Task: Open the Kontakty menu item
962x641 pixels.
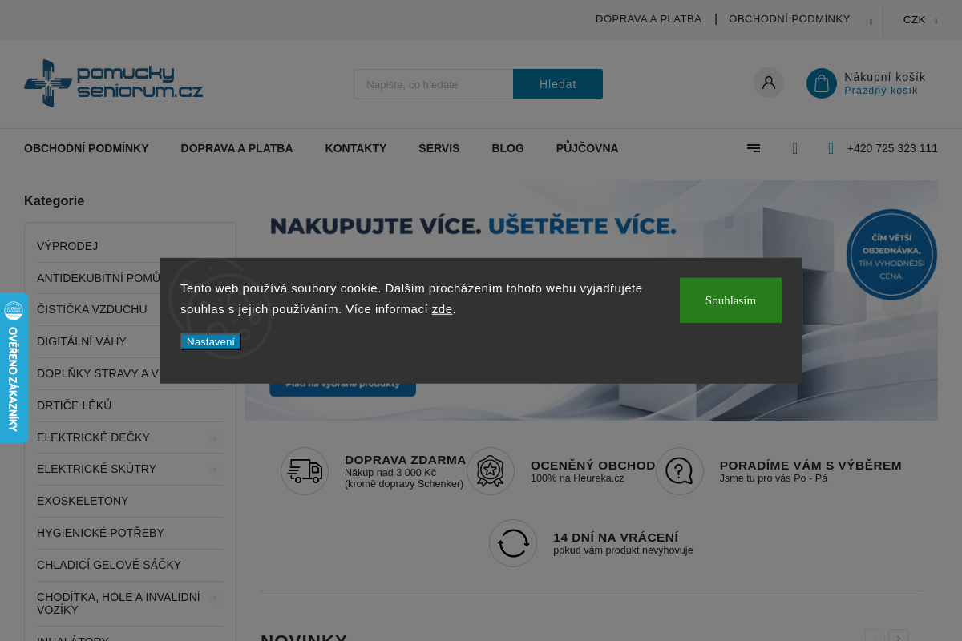Action: [x=356, y=148]
